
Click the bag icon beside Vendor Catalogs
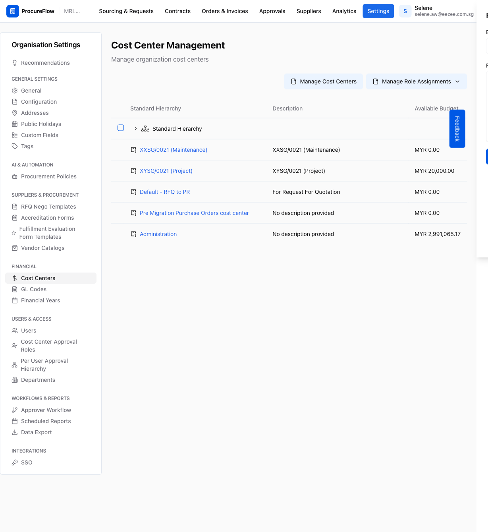click(15, 248)
